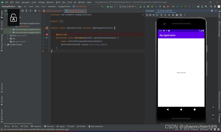Expand the folded import block on line 3
The width and height of the screenshot is (221, 132).
tap(50, 21)
